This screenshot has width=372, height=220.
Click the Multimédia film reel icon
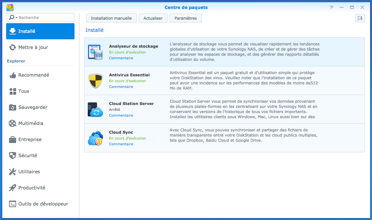pyautogui.click(x=13, y=123)
